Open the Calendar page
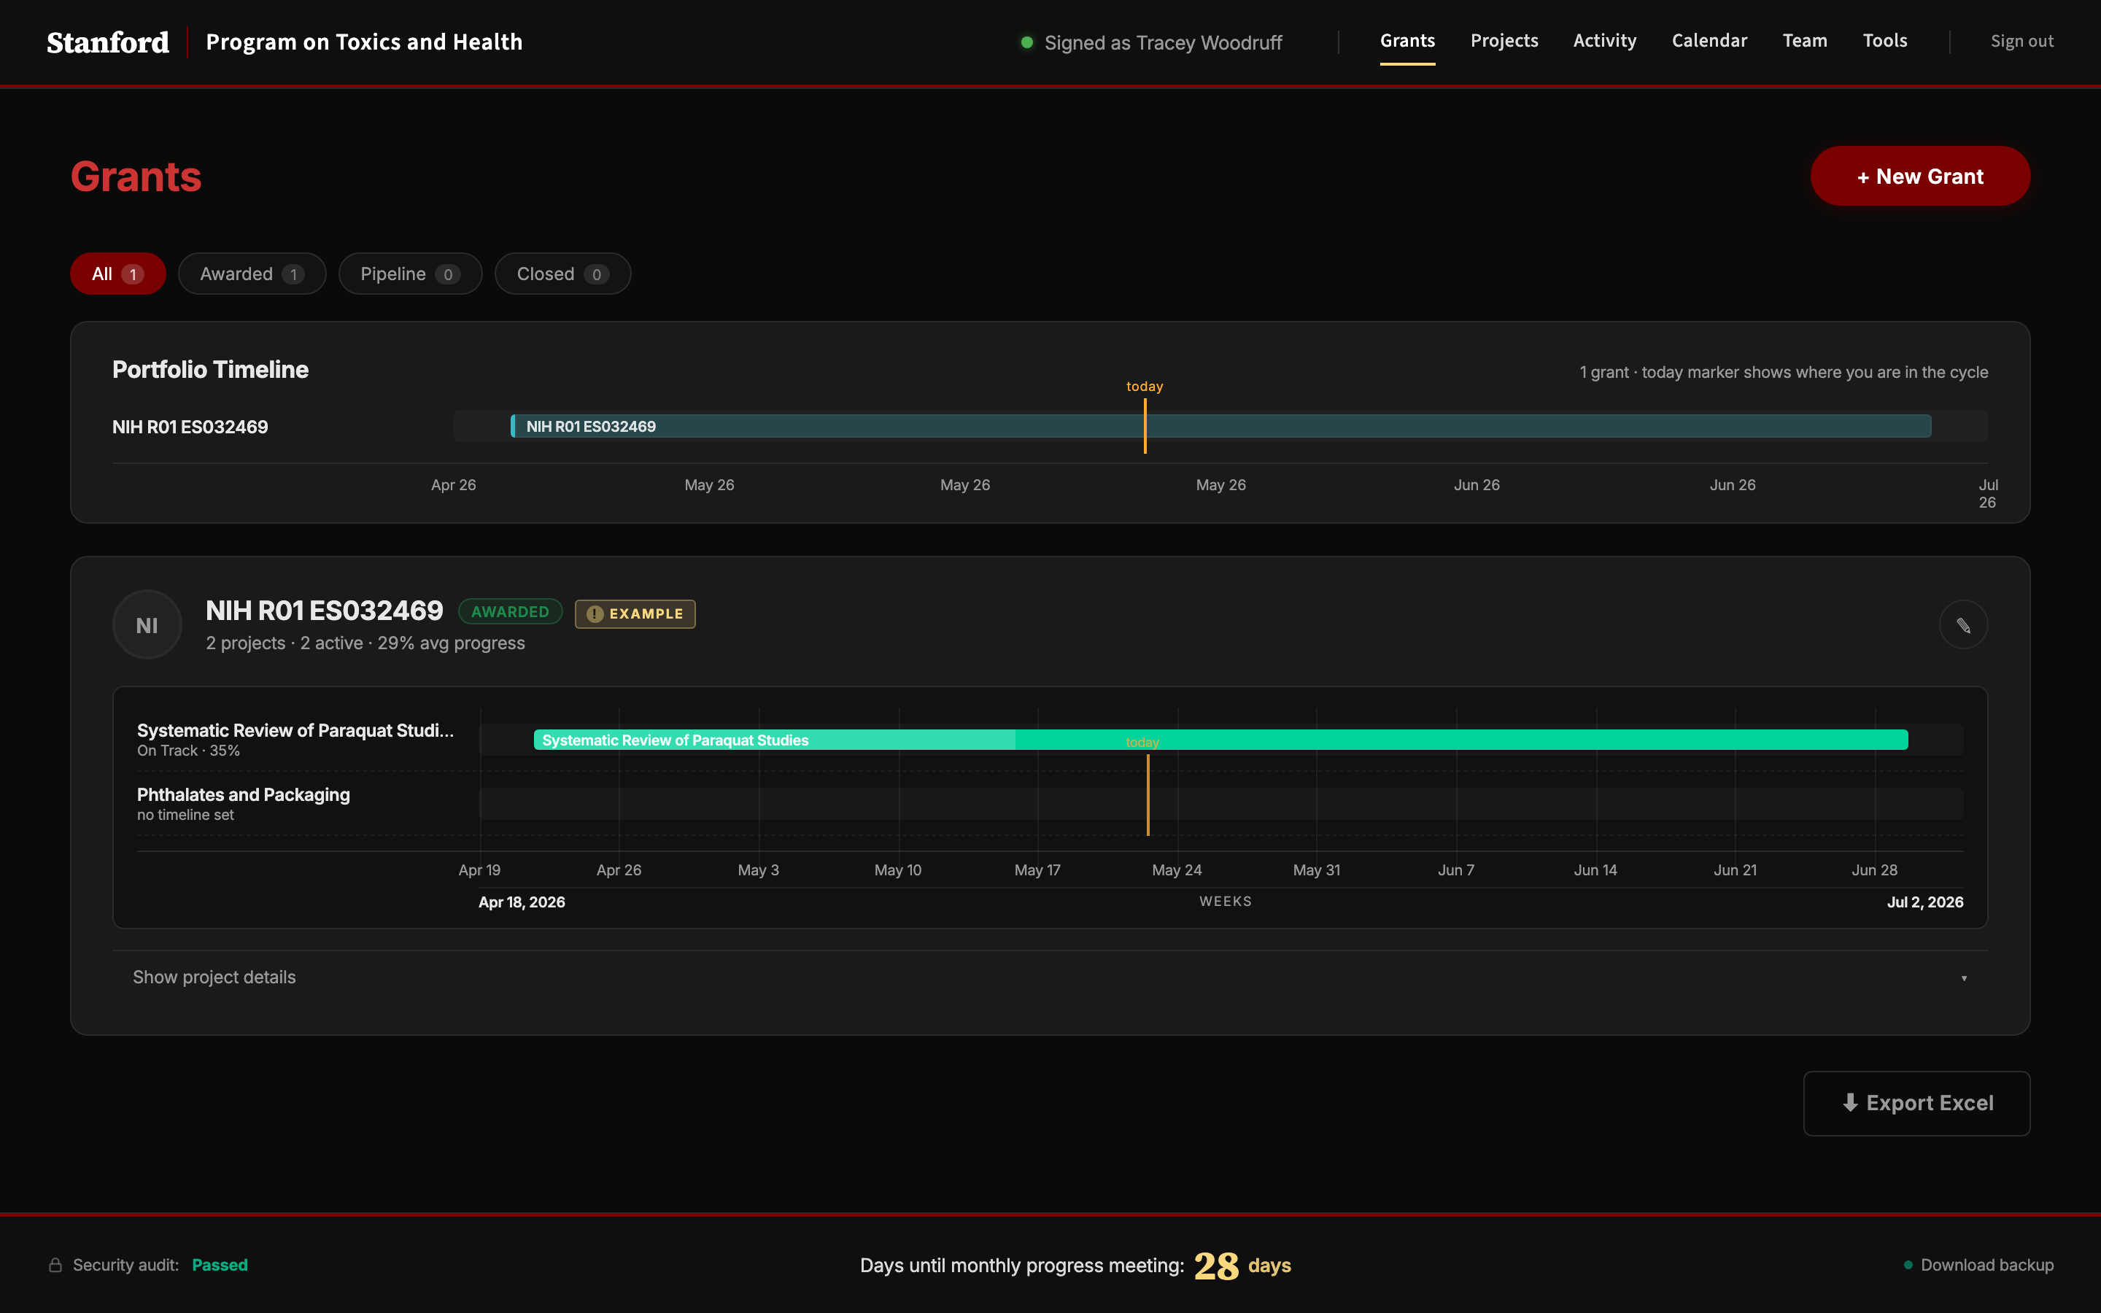This screenshot has width=2101, height=1313. tap(1709, 41)
